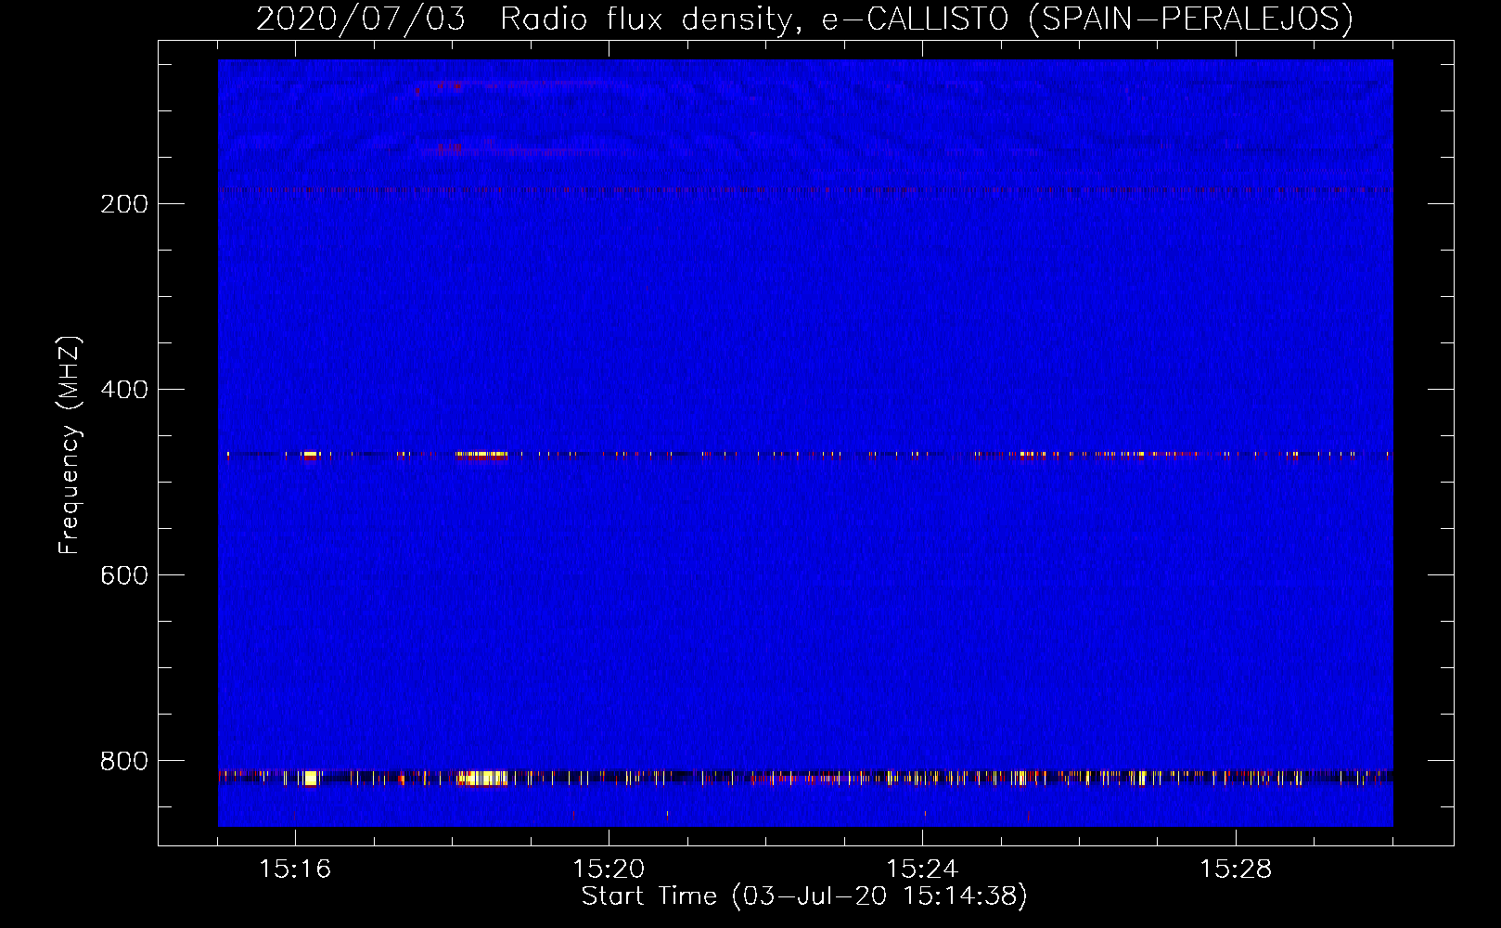Click the 15:16 time tick label
Screen dimensions: 1501x928
[295, 870]
